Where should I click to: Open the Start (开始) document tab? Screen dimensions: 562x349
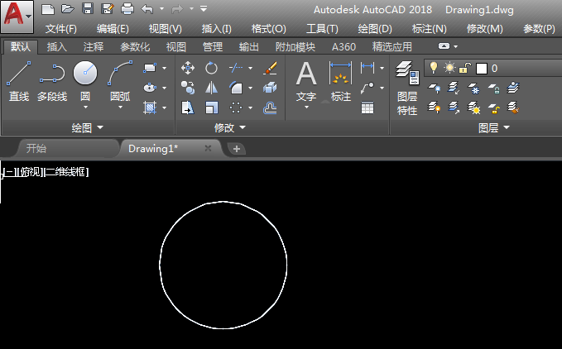click(x=36, y=149)
